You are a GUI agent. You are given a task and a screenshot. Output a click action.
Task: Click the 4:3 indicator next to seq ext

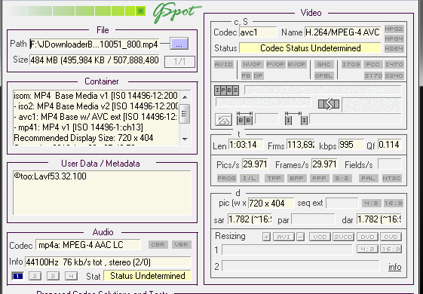(372, 203)
